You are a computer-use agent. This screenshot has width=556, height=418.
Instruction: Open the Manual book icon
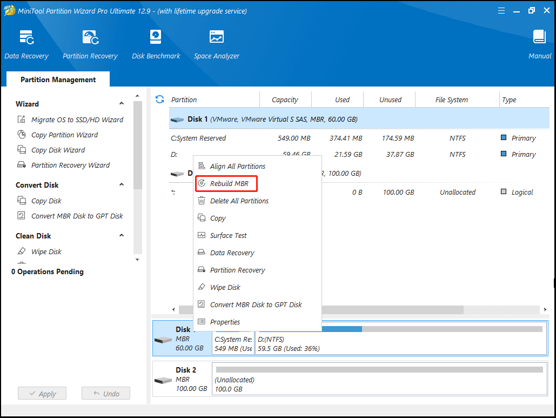pos(539,37)
